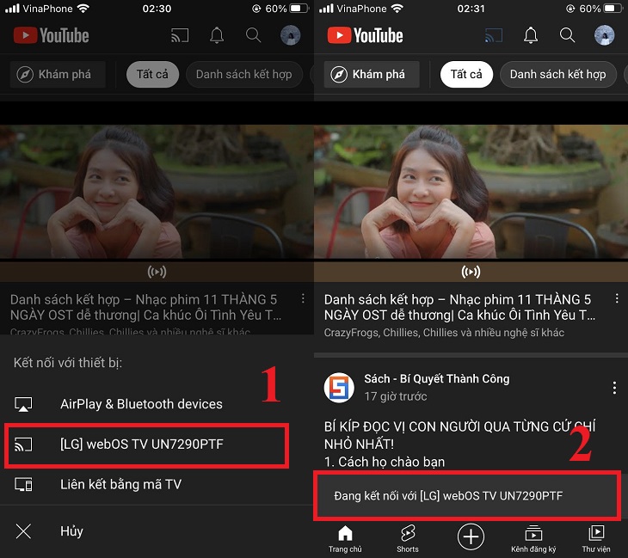Tap Hủy to cancel device connection
628x558 pixels.
coord(71,531)
